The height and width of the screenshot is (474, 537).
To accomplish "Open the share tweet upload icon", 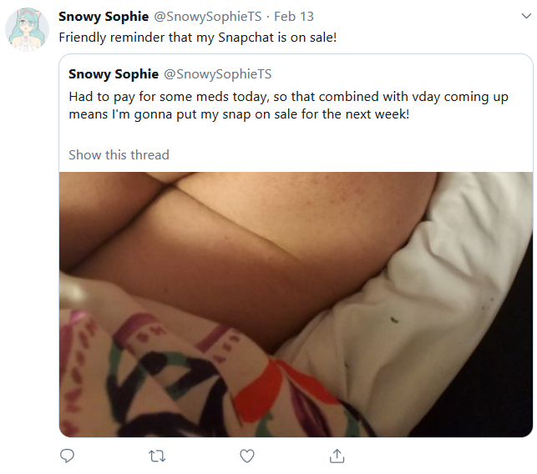I will point(337,456).
